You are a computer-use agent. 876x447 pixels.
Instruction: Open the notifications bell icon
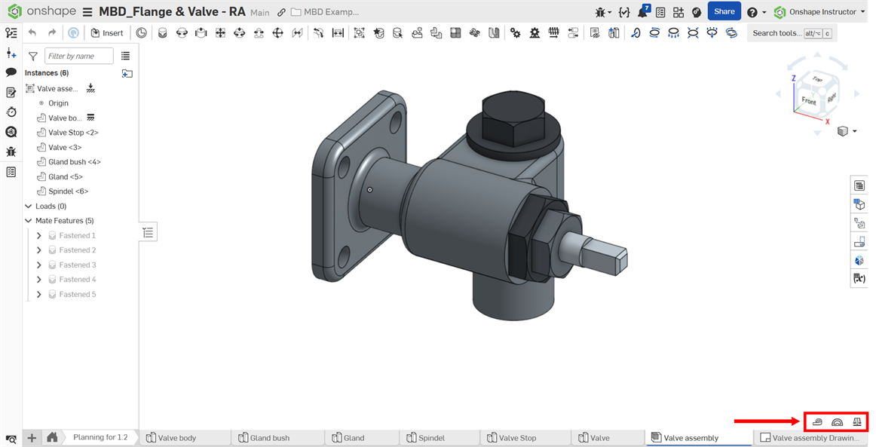click(x=643, y=11)
